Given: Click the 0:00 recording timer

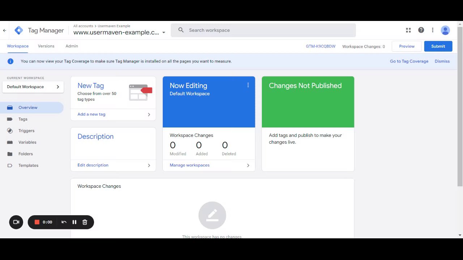Looking at the screenshot, I should pyautogui.click(x=47, y=222).
